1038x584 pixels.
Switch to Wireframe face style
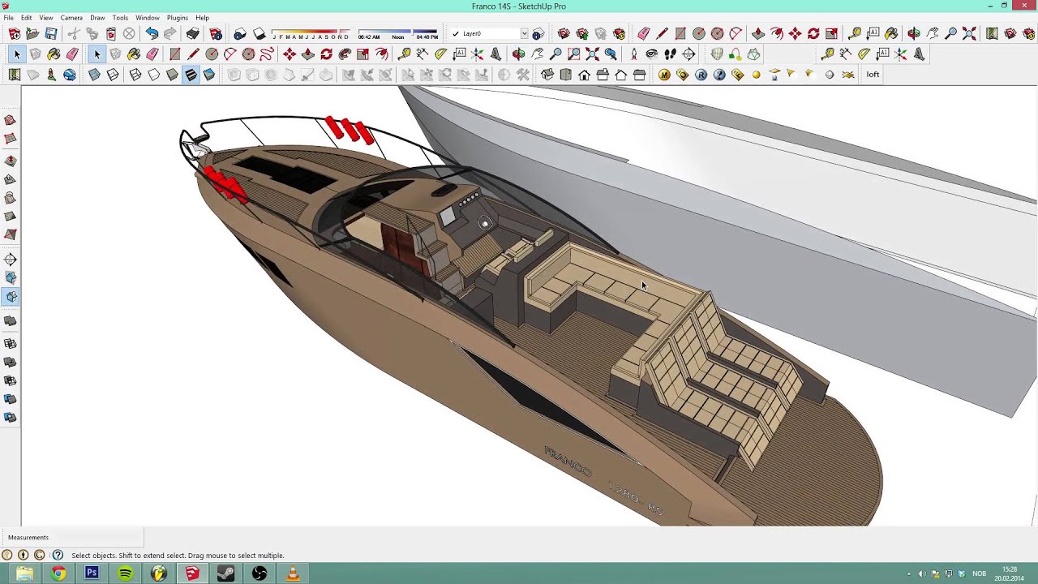[135, 75]
